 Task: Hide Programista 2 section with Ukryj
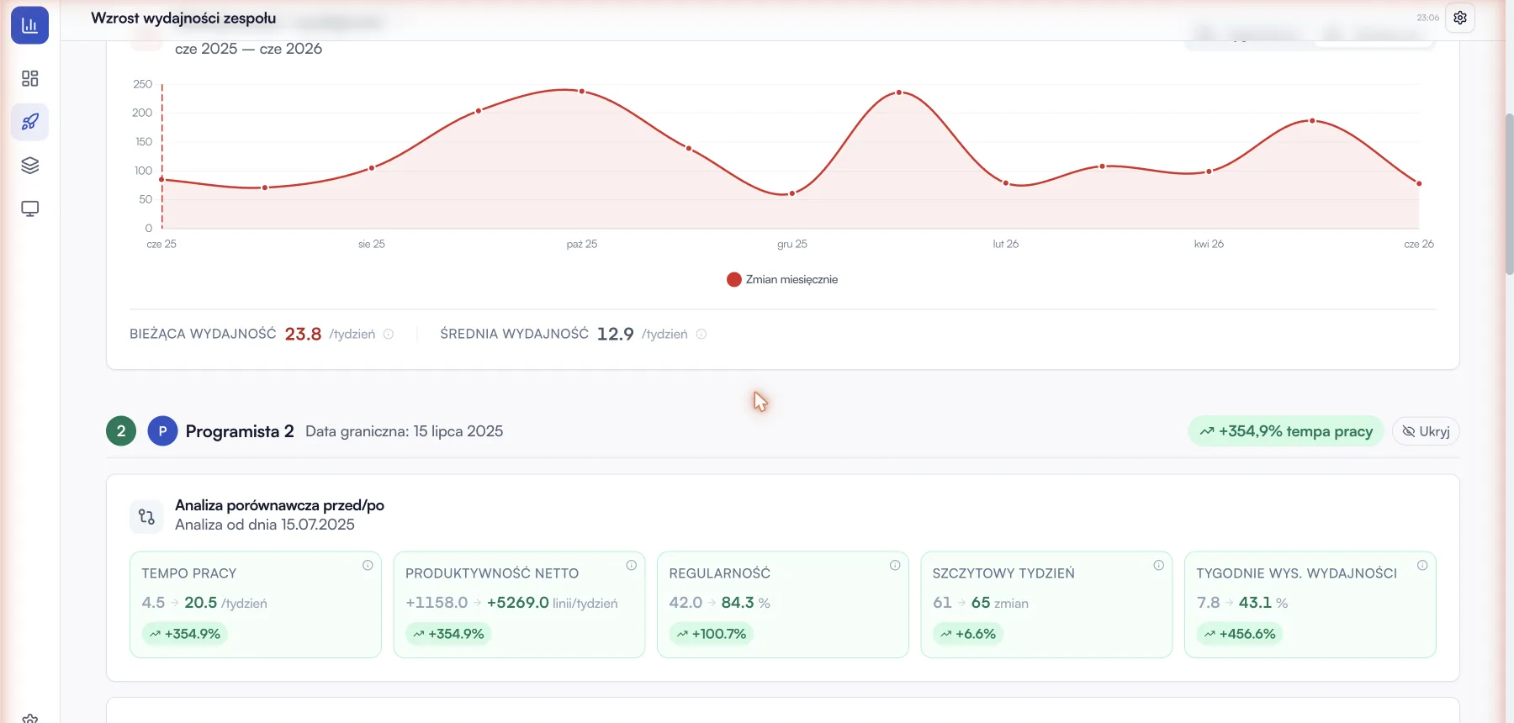coord(1426,431)
